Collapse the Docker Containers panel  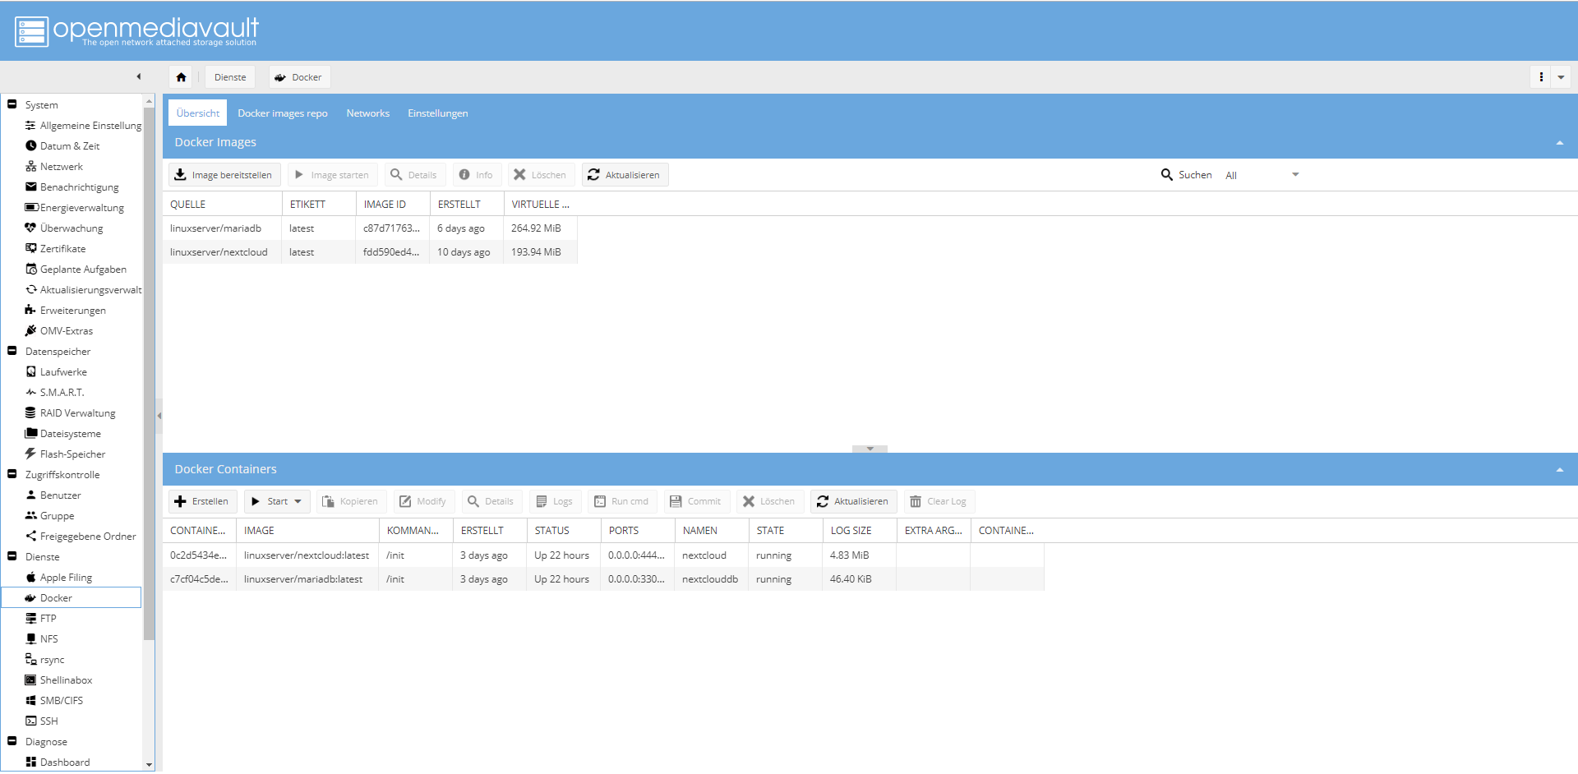[x=1559, y=470]
